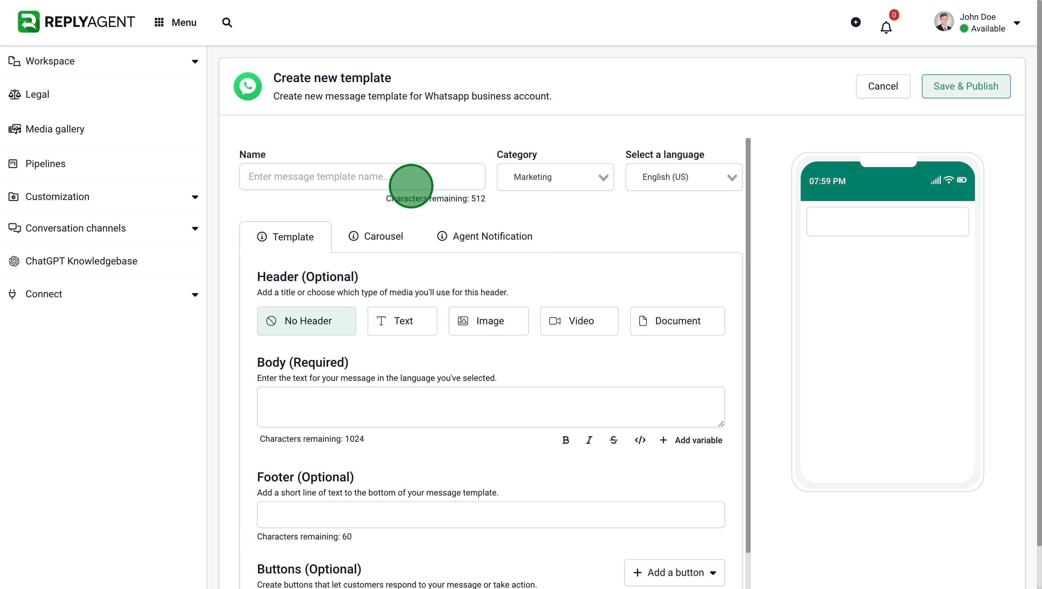Click the Connect plug icon
Image resolution: width=1042 pixels, height=589 pixels.
12,294
